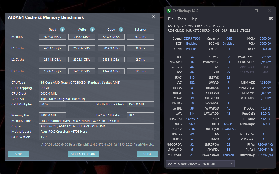Select the L3 Cache Copy value field

111,71
